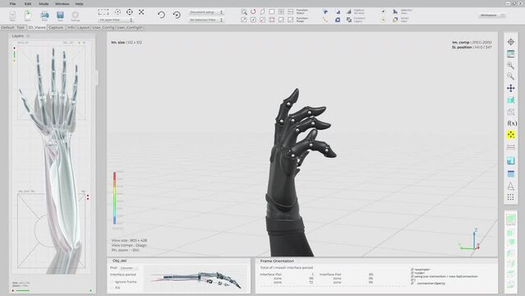Toggle the red X checkbox in toolbar
Viewport: 525px width, 296px height.
272,20
